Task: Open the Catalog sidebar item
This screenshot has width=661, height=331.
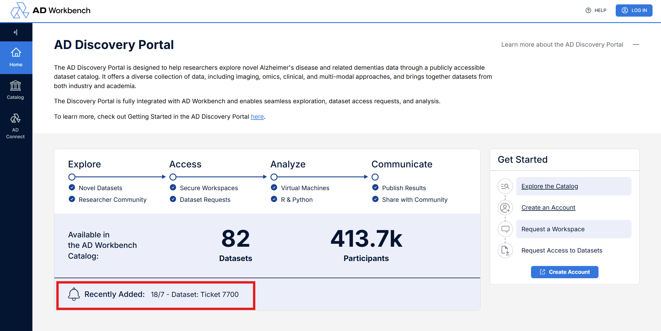Action: [15, 90]
